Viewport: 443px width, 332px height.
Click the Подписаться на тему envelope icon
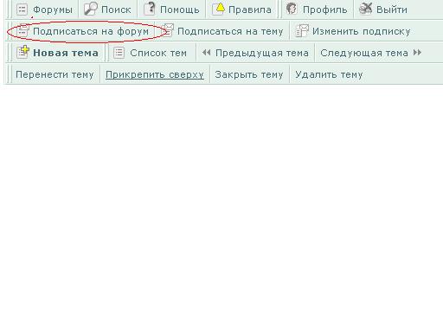tap(168, 30)
